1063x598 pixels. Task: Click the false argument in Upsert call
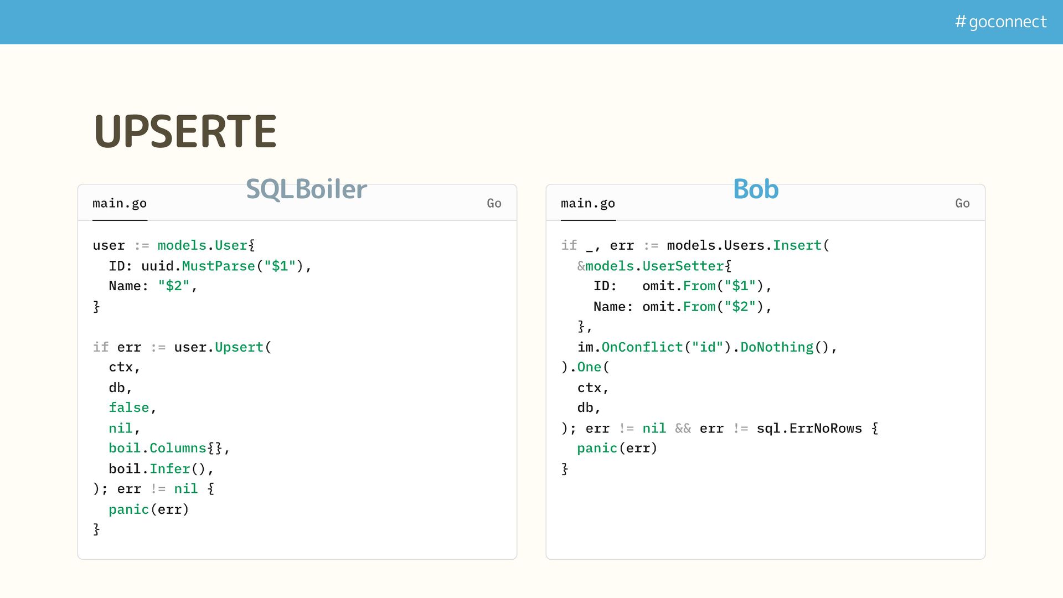point(129,408)
